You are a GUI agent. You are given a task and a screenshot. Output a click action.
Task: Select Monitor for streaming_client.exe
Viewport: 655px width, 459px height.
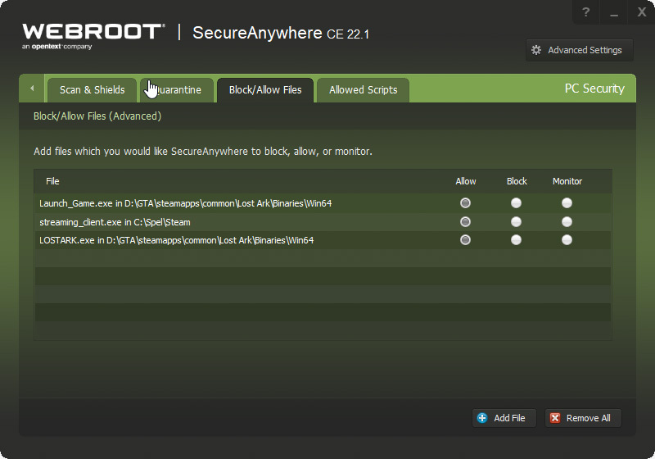pyautogui.click(x=567, y=221)
